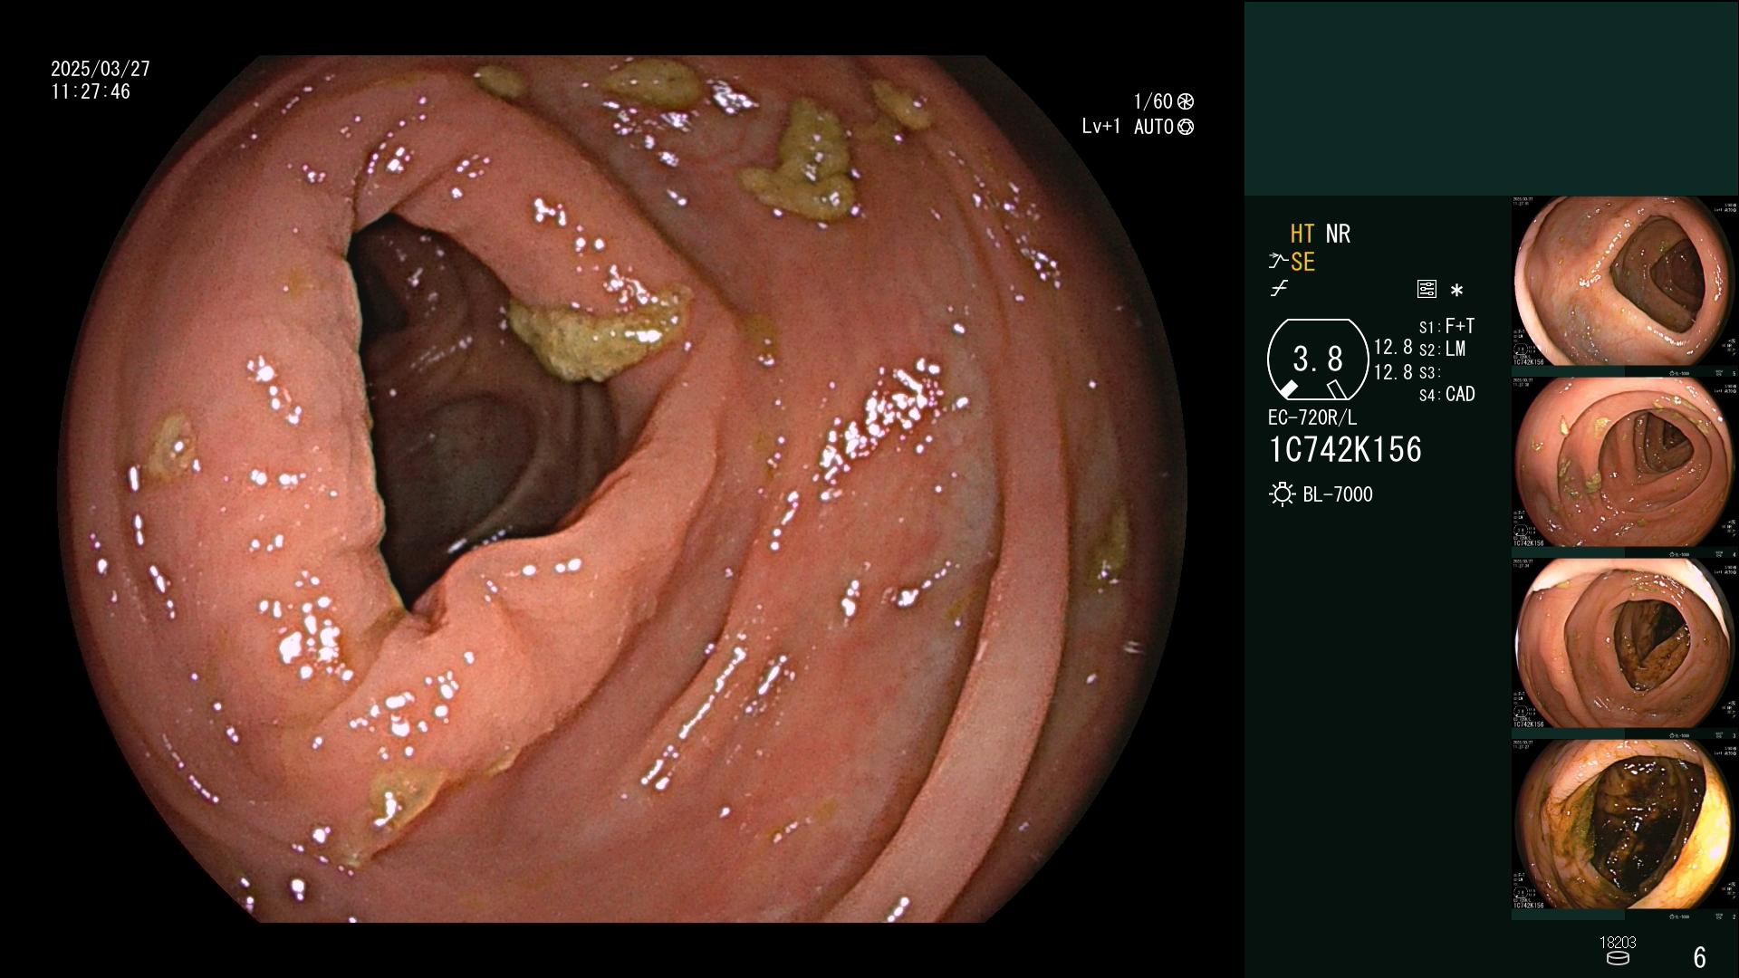Click the live endoscope image view
Screen dimensions: 1739x978
(621, 489)
